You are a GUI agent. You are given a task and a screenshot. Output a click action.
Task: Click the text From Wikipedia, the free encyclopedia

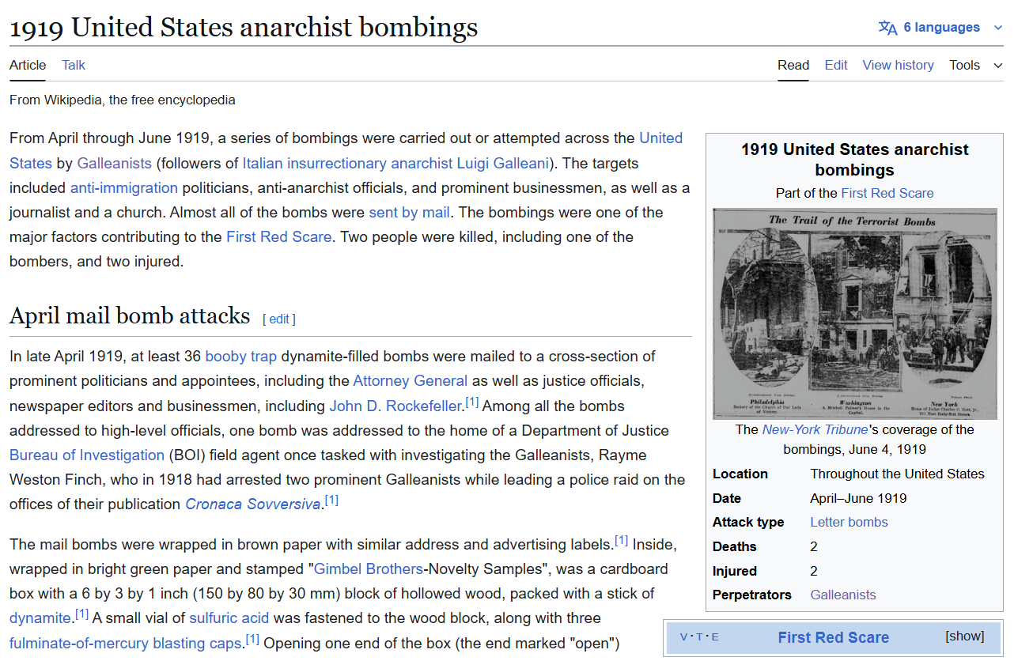(x=123, y=100)
